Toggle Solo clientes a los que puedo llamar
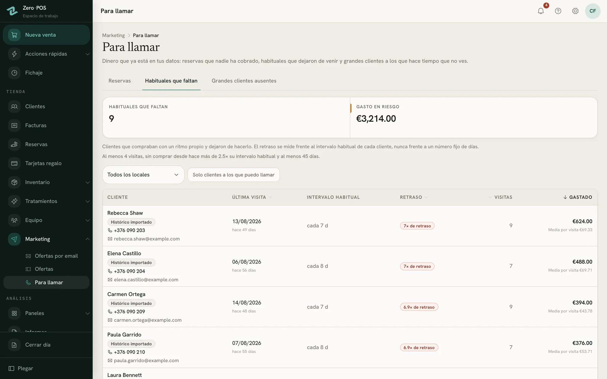This screenshot has width=607, height=379. pyautogui.click(x=234, y=175)
